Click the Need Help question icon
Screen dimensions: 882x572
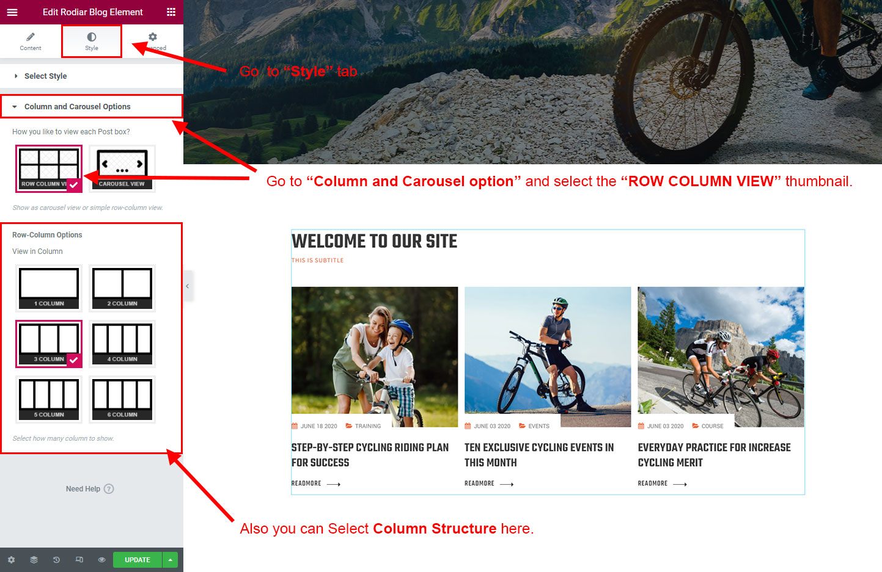point(109,489)
